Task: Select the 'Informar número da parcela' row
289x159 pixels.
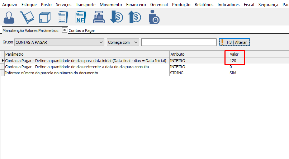Action: pos(86,73)
